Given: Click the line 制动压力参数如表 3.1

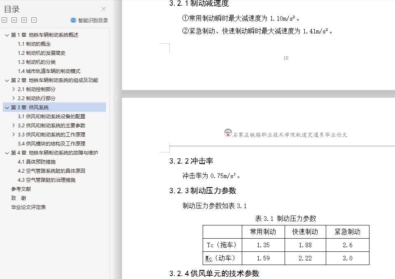Looking at the screenshot, I should (x=214, y=206).
